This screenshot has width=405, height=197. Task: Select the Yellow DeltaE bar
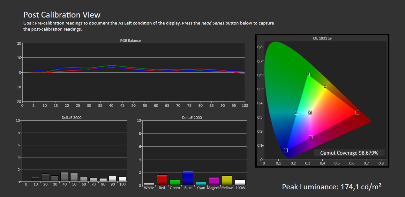(227, 180)
